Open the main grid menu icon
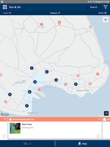Image resolution: width=110 pixels, height=147 pixels. click(x=5, y=7)
